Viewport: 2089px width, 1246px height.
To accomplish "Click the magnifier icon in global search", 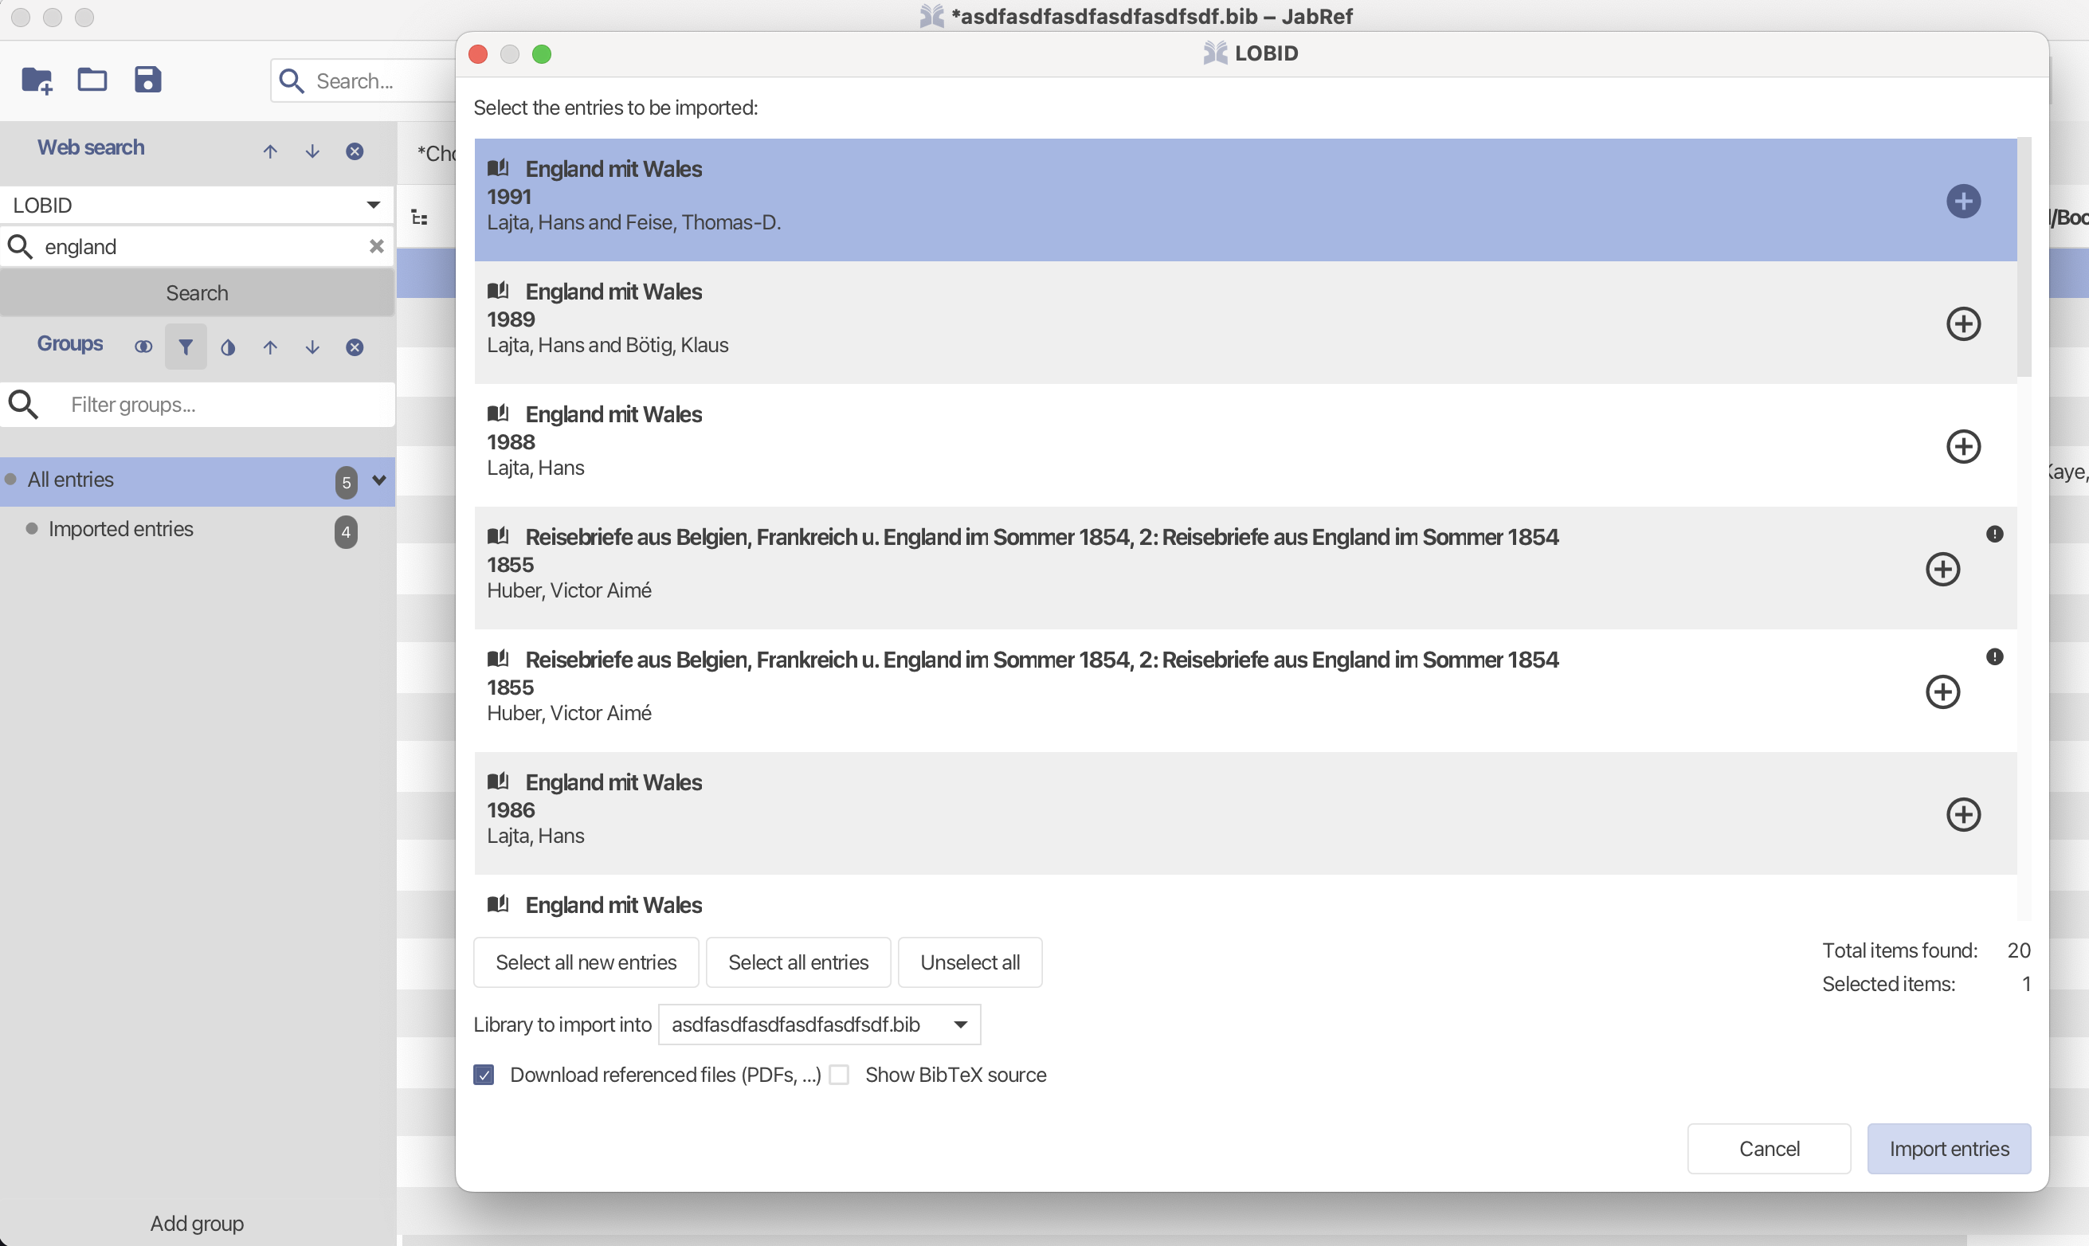I will coord(292,80).
